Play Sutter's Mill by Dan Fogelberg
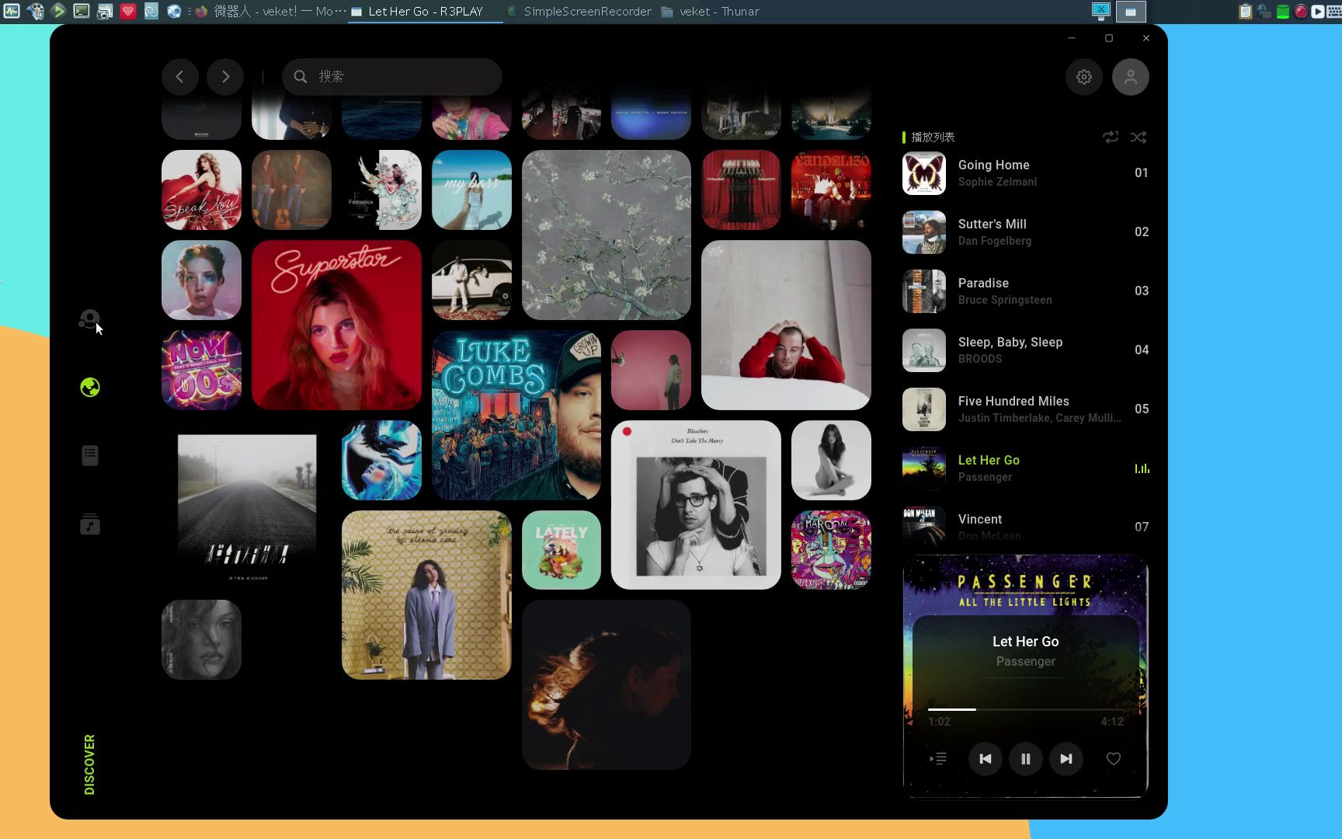 [x=1025, y=232]
